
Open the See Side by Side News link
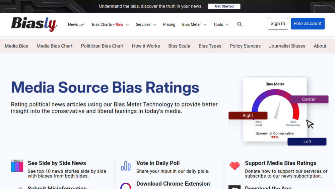coord(57,163)
